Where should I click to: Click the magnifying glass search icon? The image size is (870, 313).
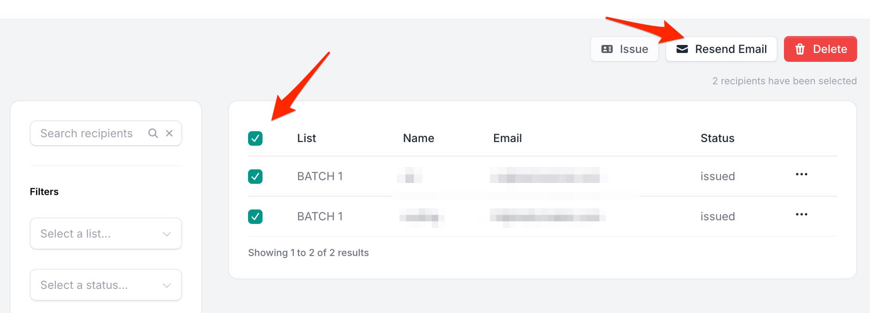[x=153, y=133]
